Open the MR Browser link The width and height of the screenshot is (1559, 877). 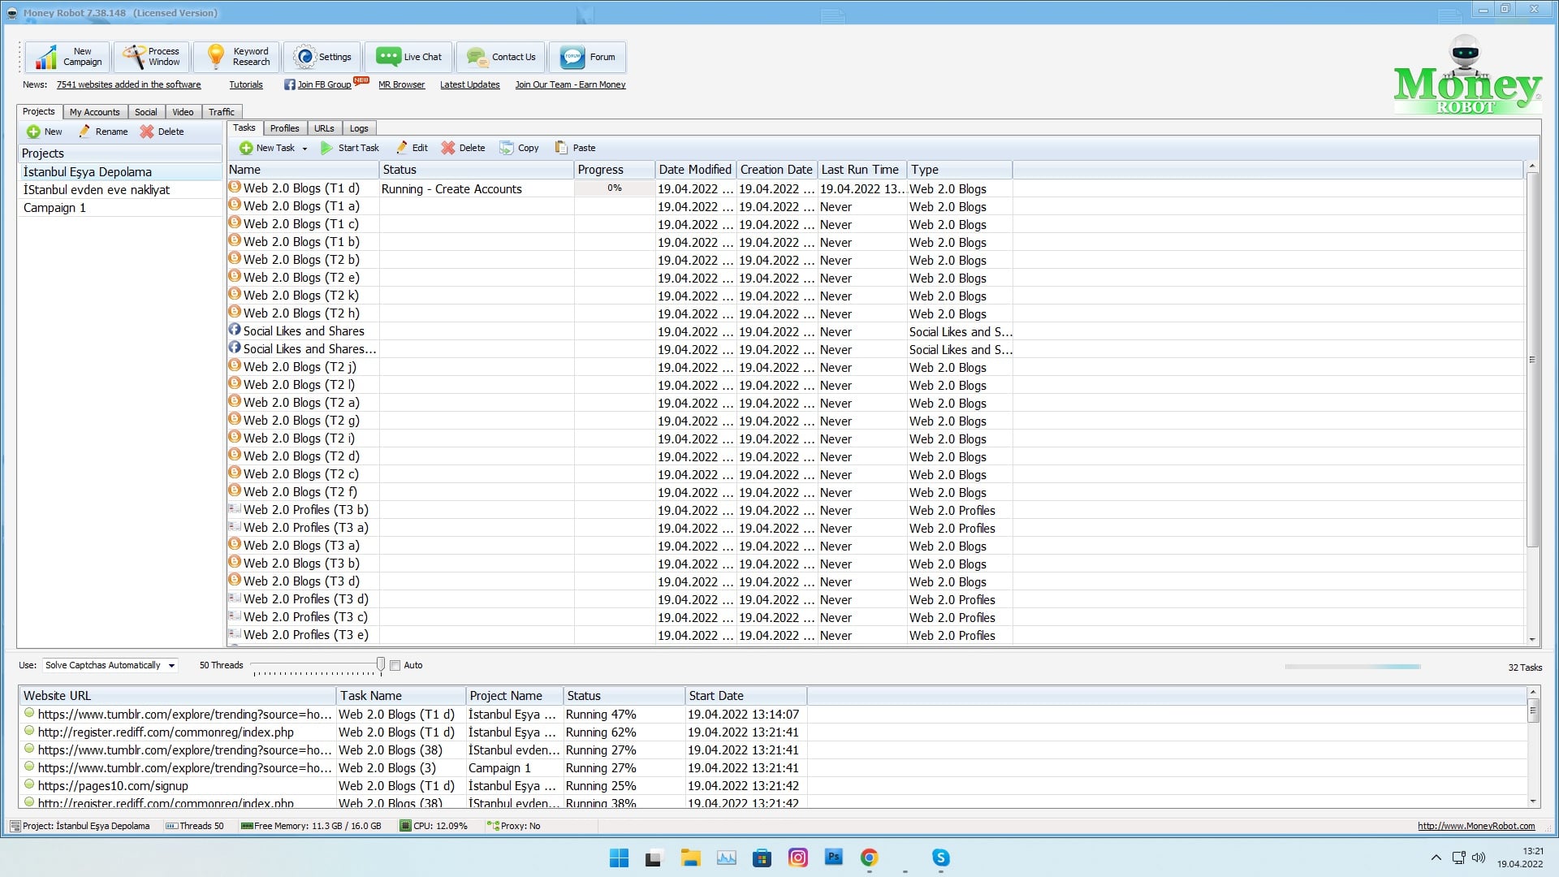pos(401,84)
